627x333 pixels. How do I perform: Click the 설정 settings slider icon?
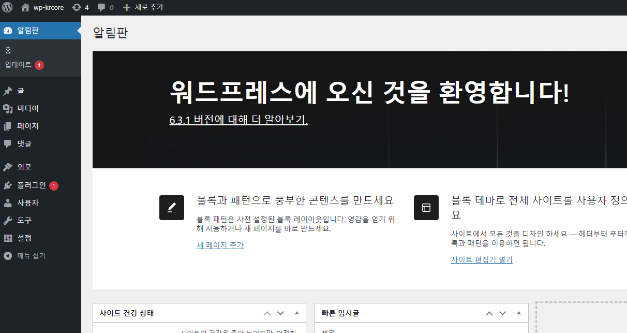(8, 238)
